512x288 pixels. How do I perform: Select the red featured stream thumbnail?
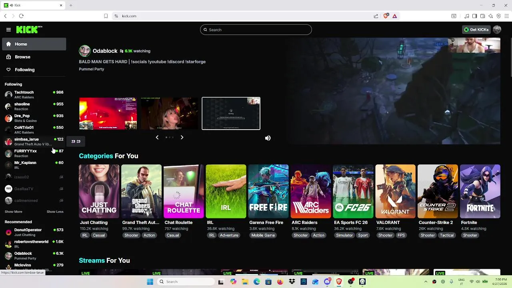(x=108, y=114)
